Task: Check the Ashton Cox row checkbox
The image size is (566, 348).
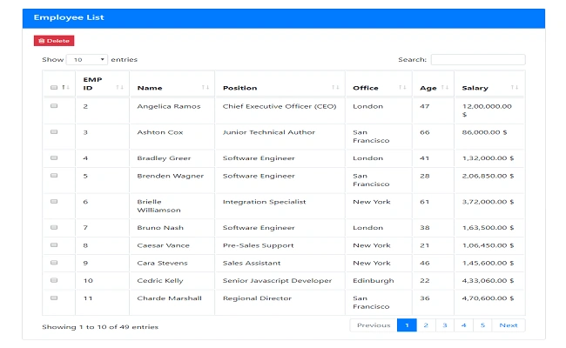Action: (x=54, y=132)
